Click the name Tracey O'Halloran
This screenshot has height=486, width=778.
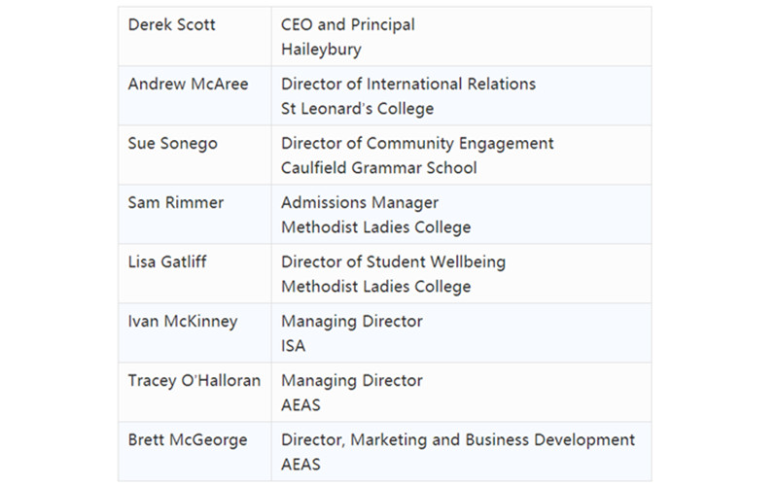coord(194,380)
